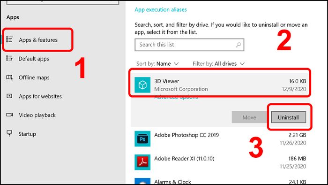Open App execution aliases link
This screenshot has width=328, height=185.
pyautogui.click(x=161, y=10)
